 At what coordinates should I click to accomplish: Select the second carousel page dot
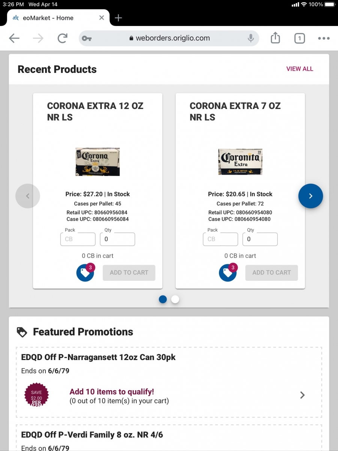pos(175,299)
